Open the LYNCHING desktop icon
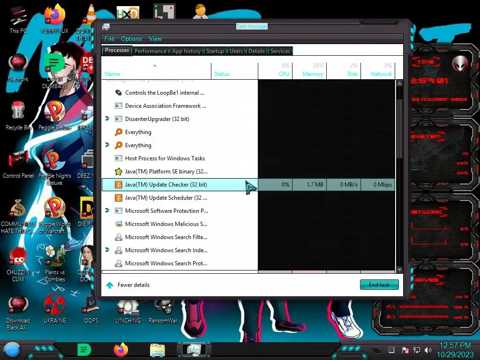The image size is (480, 360). coord(127,311)
